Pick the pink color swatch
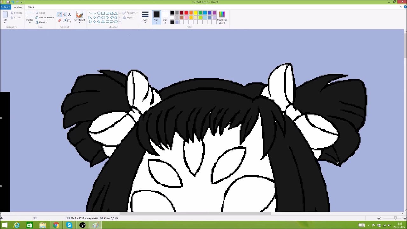The height and width of the screenshot is (229, 407). coord(186,17)
